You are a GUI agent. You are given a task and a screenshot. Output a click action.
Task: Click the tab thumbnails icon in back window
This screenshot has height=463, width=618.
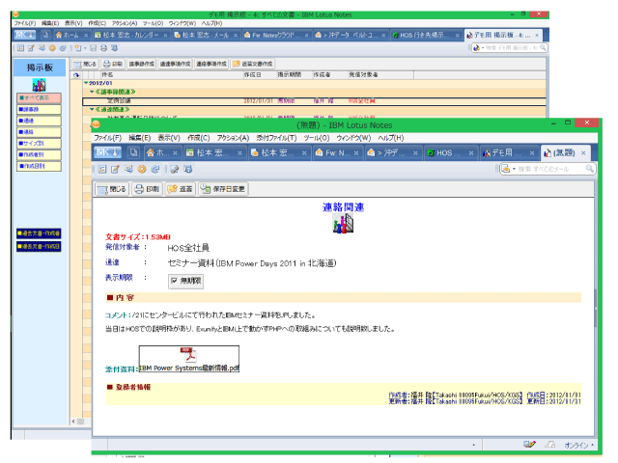pos(45,35)
